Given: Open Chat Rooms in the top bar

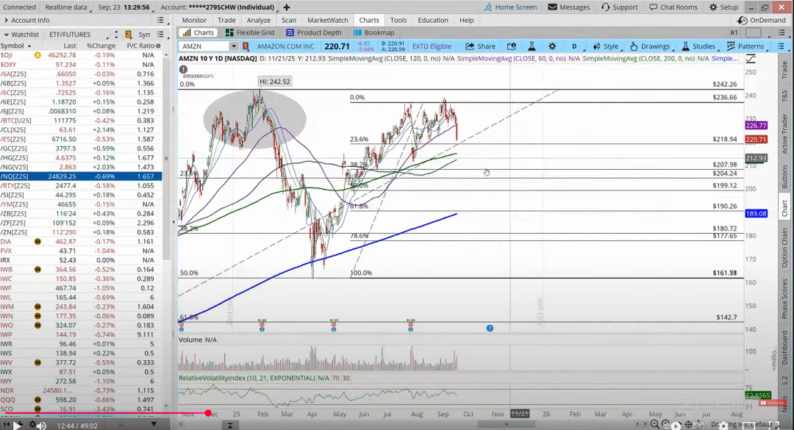Looking at the screenshot, I should coord(673,7).
